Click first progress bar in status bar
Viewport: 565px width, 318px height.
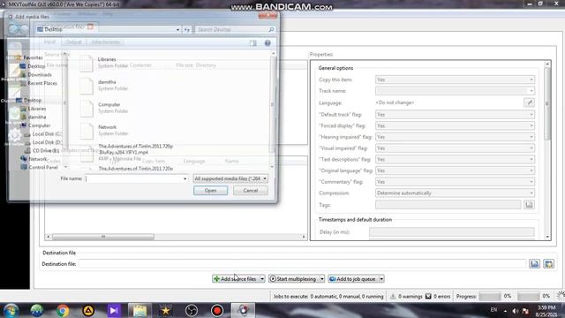(490, 297)
